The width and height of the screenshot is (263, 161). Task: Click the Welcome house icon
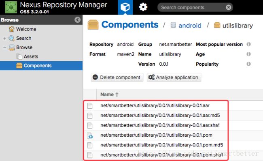pos(12,29)
